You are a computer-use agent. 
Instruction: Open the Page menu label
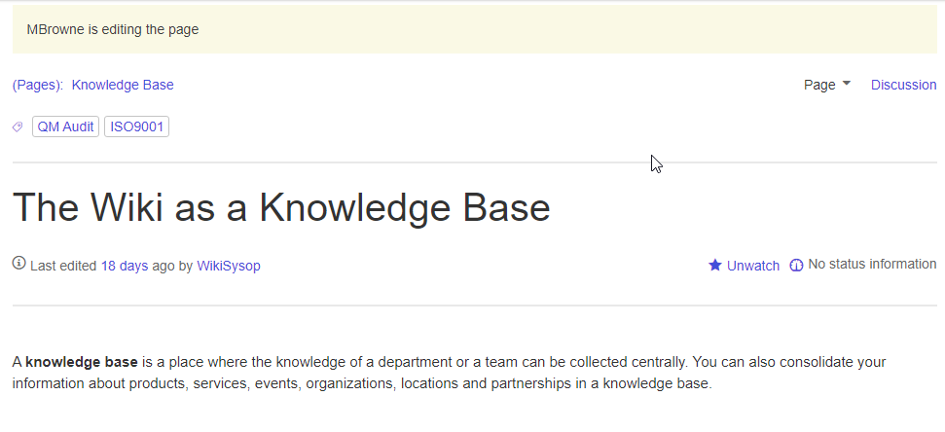pos(819,85)
